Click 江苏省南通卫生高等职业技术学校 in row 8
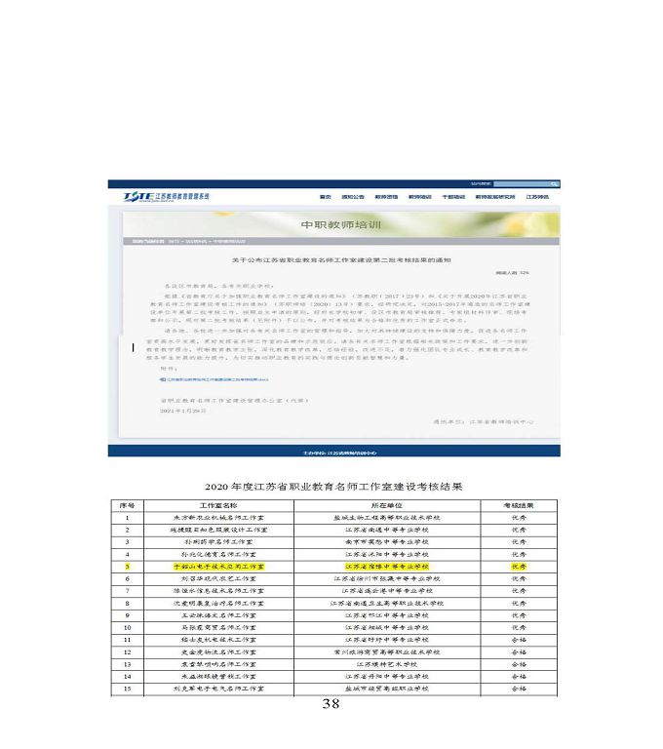 [387, 604]
